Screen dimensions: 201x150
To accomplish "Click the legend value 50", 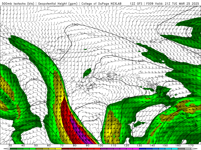I will [36, 145].
